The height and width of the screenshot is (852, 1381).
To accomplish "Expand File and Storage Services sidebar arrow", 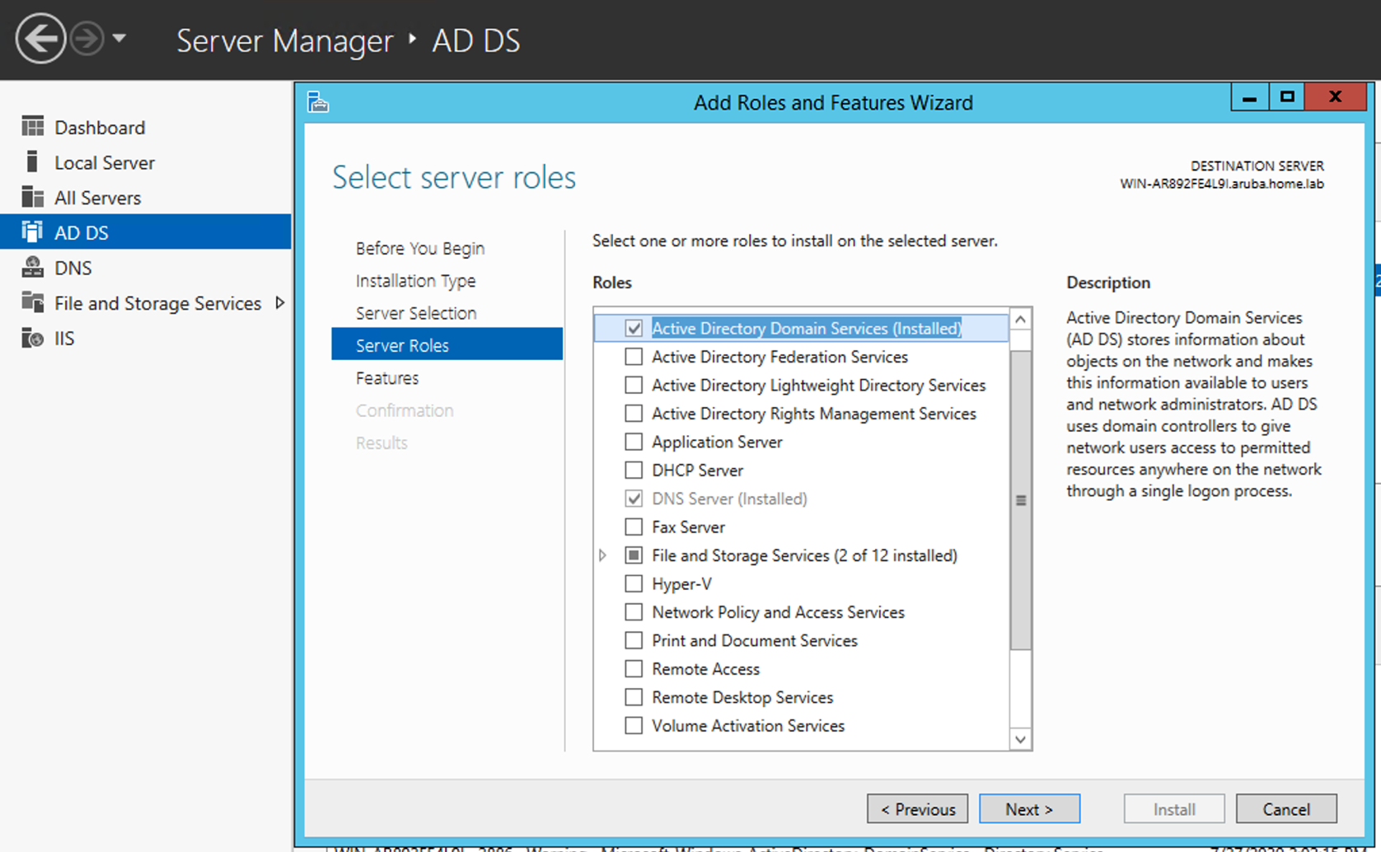I will click(280, 302).
